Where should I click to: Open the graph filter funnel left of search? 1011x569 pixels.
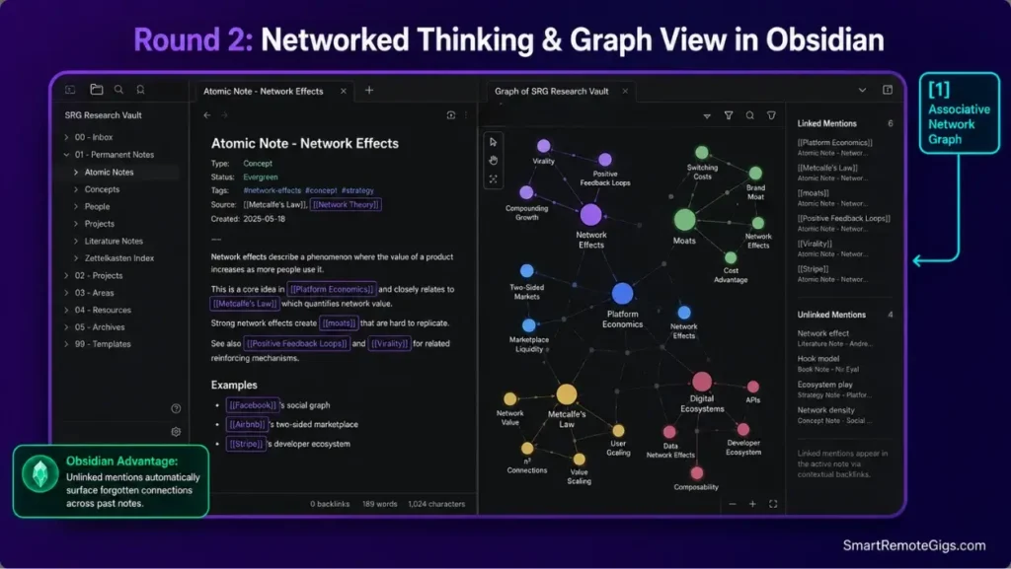(729, 115)
